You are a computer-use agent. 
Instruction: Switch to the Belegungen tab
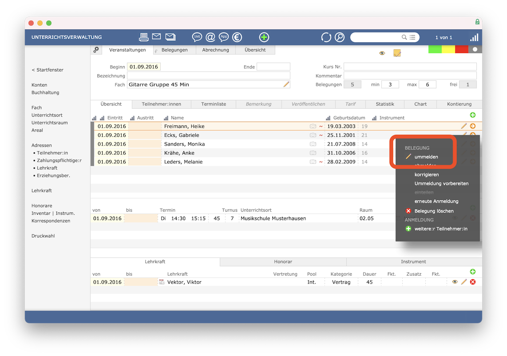point(174,50)
